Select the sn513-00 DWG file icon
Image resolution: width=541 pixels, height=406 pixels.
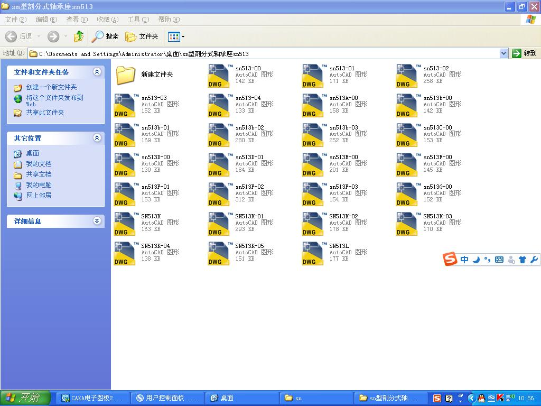click(219, 76)
